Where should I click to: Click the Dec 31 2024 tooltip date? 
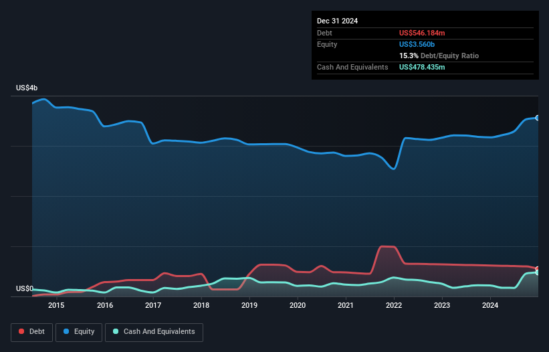click(337, 21)
